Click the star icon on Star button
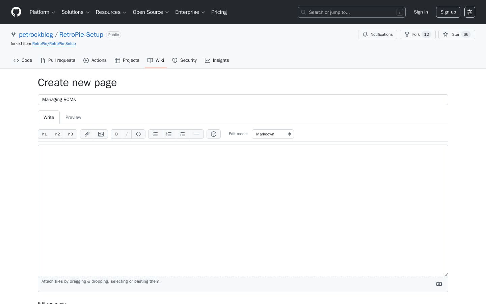Image resolution: width=486 pixels, height=304 pixels. [x=446, y=34]
